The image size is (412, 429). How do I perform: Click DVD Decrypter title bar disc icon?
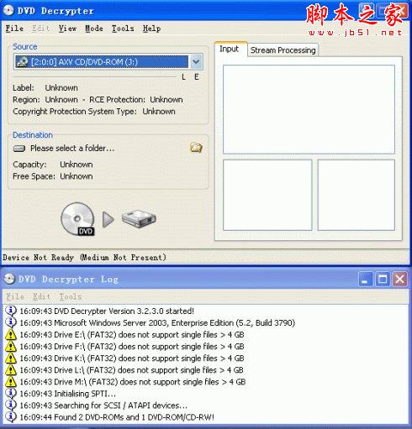(8, 10)
